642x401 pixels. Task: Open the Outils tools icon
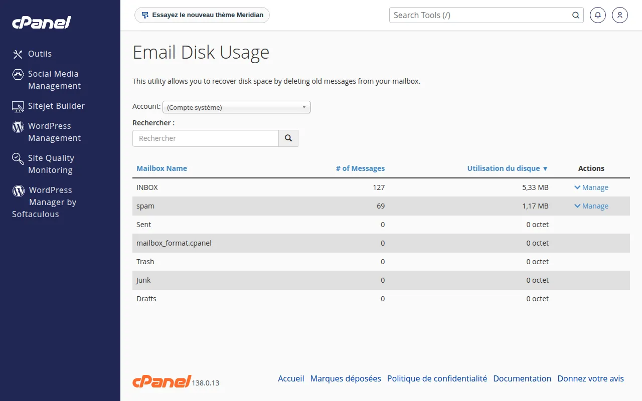coord(18,54)
